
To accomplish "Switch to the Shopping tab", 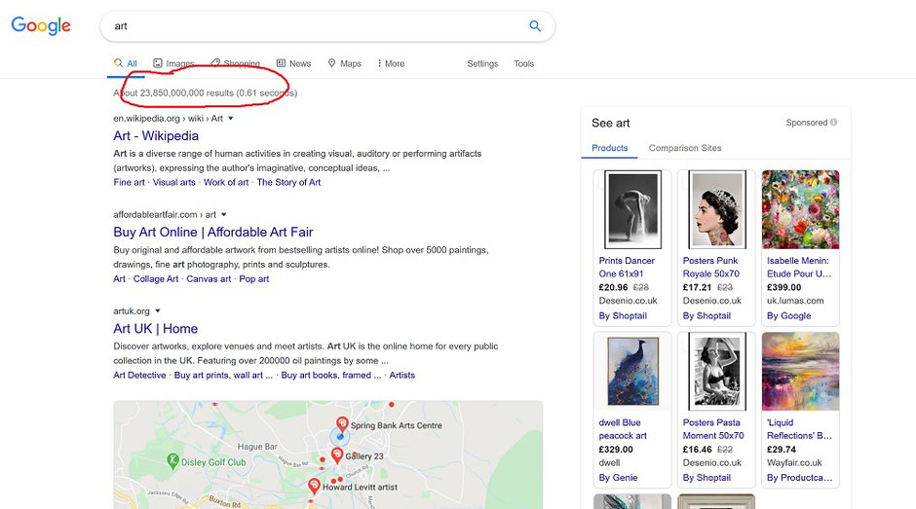I will (236, 63).
